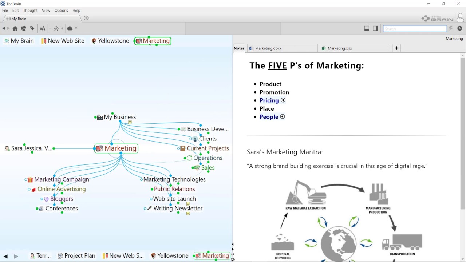
Task: Click the mind-map layout icon in toolbar
Action: pyautogui.click(x=56, y=28)
